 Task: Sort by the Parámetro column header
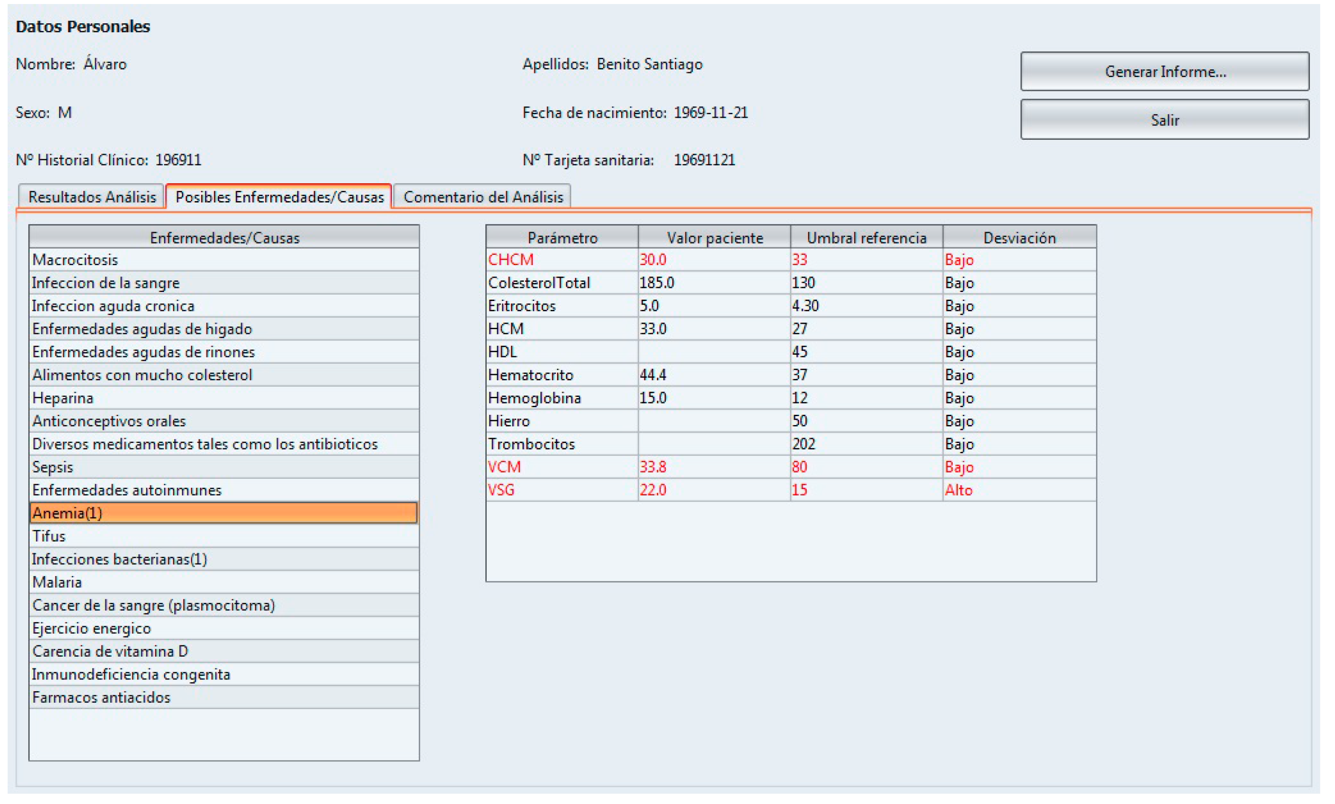click(x=562, y=237)
